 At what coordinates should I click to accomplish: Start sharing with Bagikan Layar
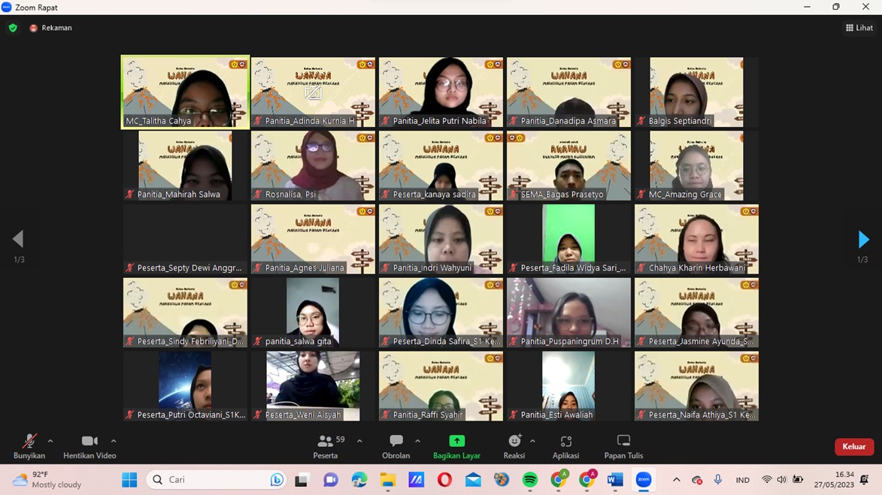click(456, 445)
